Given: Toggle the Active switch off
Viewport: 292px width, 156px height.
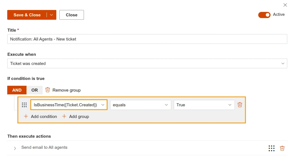Looking at the screenshot, I should [x=264, y=15].
